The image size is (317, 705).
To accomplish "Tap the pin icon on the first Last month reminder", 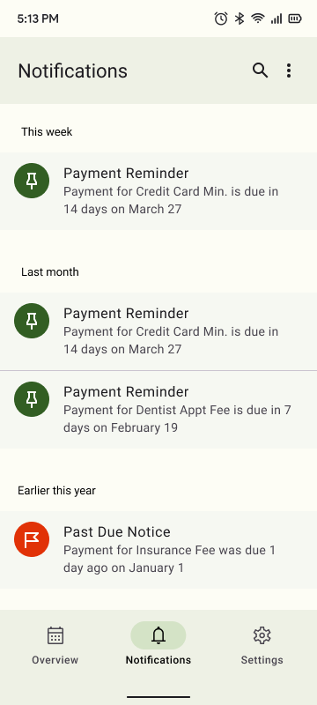I will point(32,321).
